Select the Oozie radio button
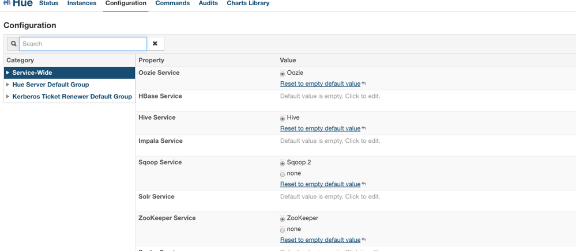 [x=283, y=74]
